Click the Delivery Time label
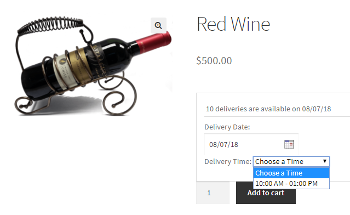350x215 pixels. [228, 161]
